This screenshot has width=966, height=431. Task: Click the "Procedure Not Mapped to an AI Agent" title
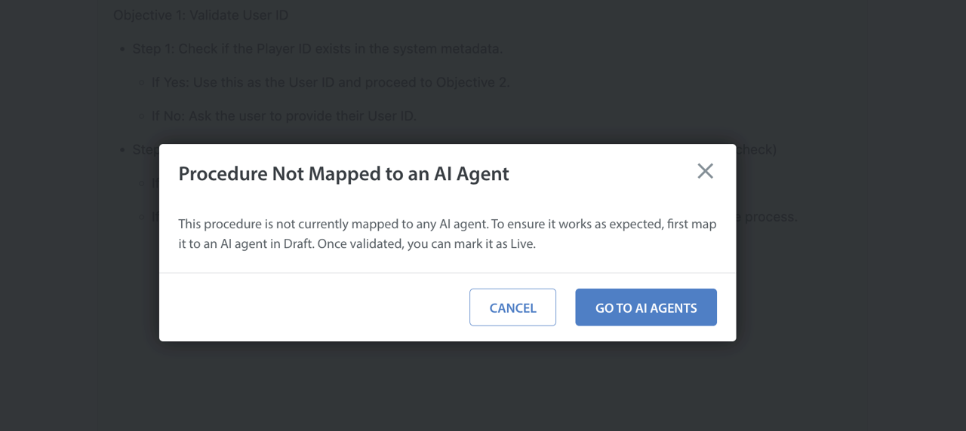point(343,174)
